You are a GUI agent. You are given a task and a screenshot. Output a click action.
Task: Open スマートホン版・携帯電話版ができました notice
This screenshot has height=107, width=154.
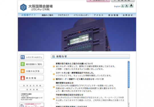pos(75,73)
